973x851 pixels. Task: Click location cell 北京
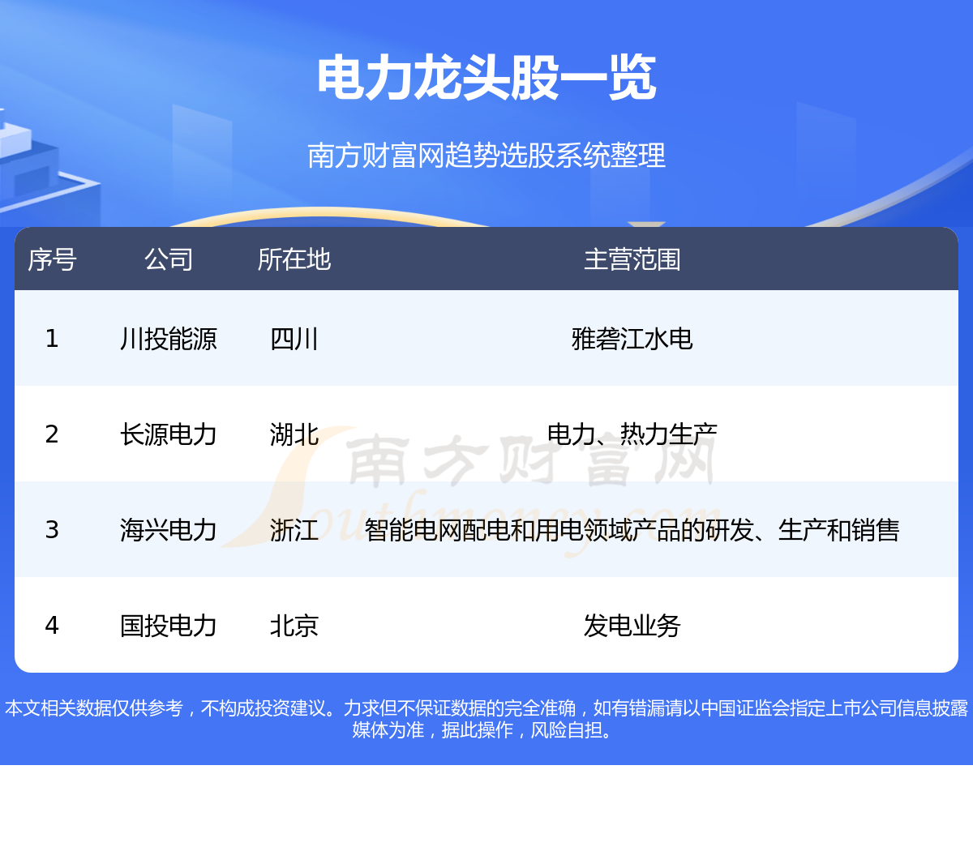(294, 625)
